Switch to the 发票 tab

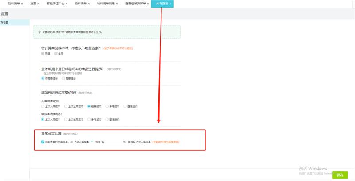pyautogui.click(x=33, y=4)
